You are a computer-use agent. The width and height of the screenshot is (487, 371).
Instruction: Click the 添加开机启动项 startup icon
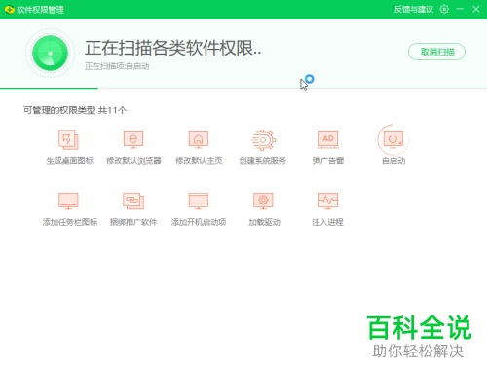coord(199,201)
